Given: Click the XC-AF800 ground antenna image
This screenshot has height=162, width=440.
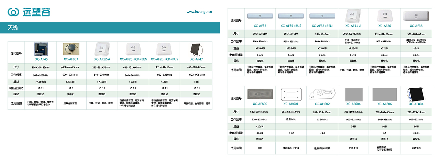Looking at the screenshot, I should point(260,94).
